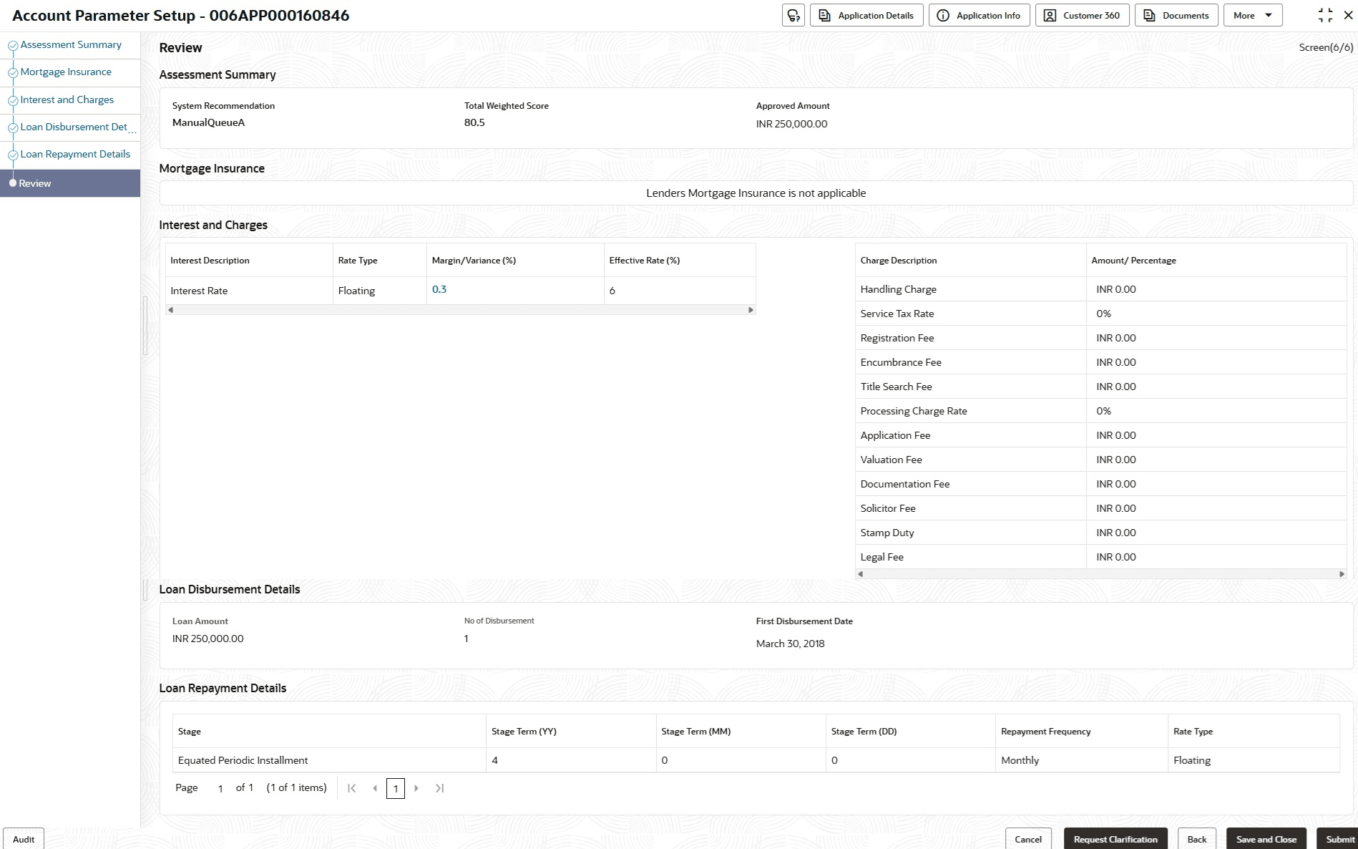This screenshot has width=1358, height=849.
Task: Cancel the account parameter setup
Action: [1028, 839]
